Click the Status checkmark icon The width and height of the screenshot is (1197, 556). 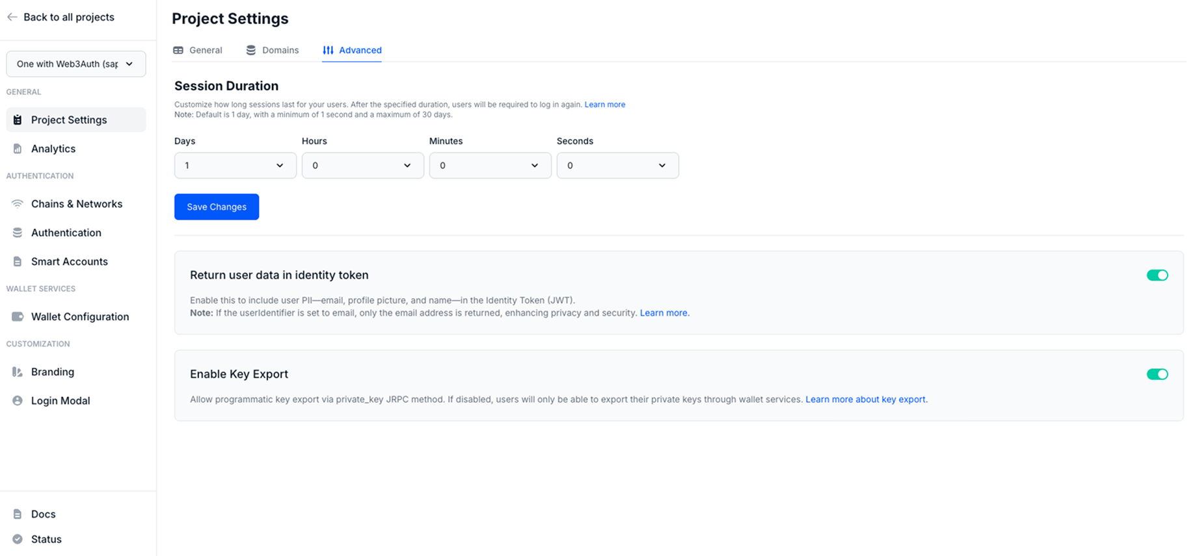(18, 539)
